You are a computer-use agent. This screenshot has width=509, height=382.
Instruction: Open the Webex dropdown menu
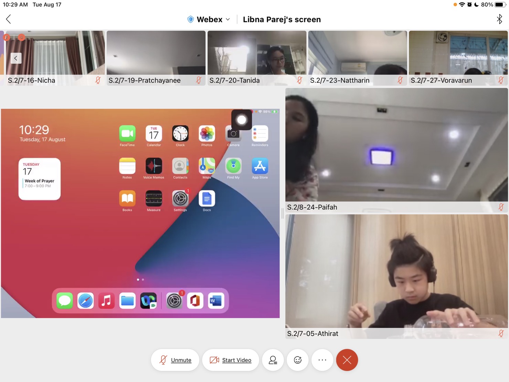click(x=213, y=20)
